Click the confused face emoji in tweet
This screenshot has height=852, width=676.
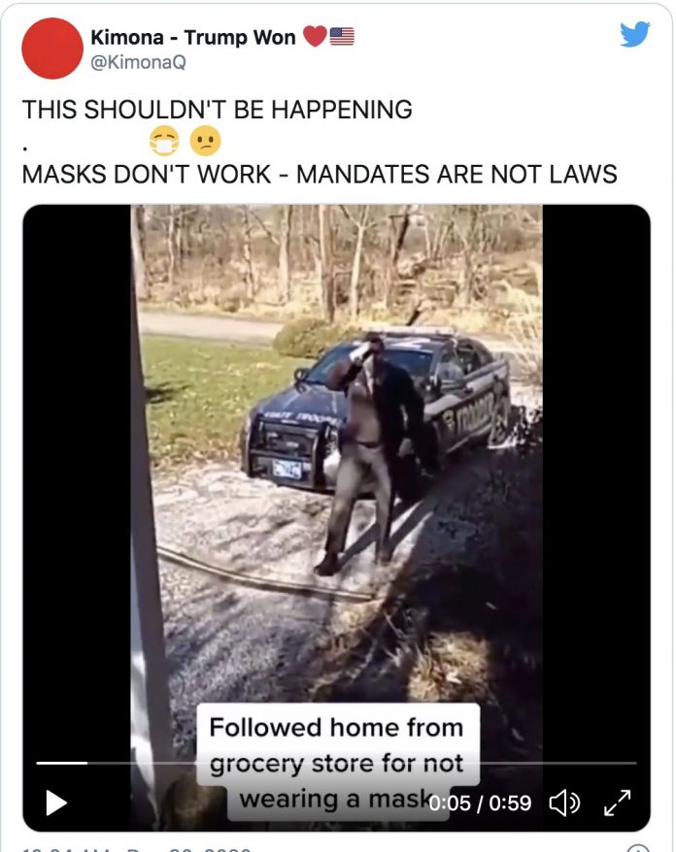(x=205, y=142)
